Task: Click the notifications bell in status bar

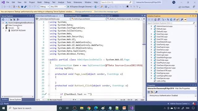Action: (194, 104)
